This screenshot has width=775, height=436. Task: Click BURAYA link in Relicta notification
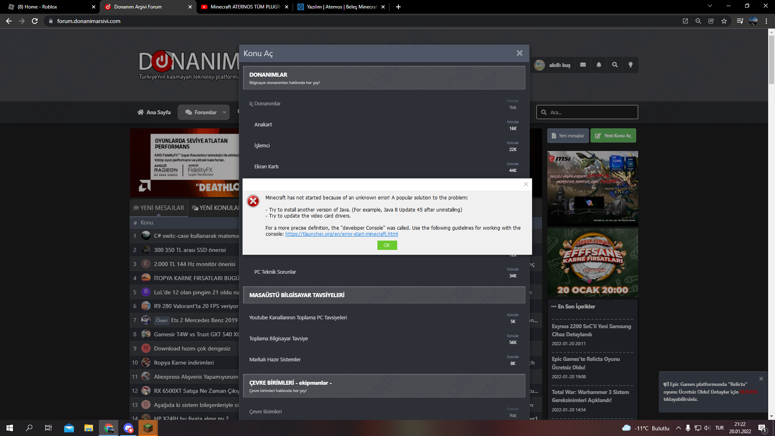[748, 392]
